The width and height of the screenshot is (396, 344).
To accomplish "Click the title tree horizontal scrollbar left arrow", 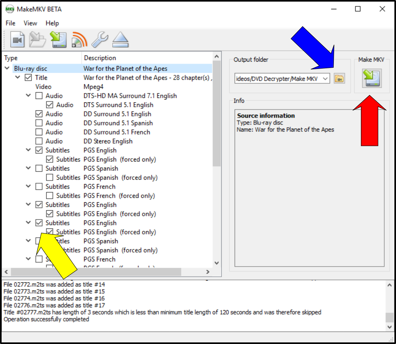I will pos(6,272).
